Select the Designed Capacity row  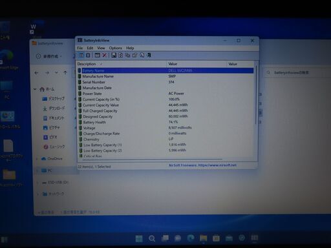(x=165, y=116)
